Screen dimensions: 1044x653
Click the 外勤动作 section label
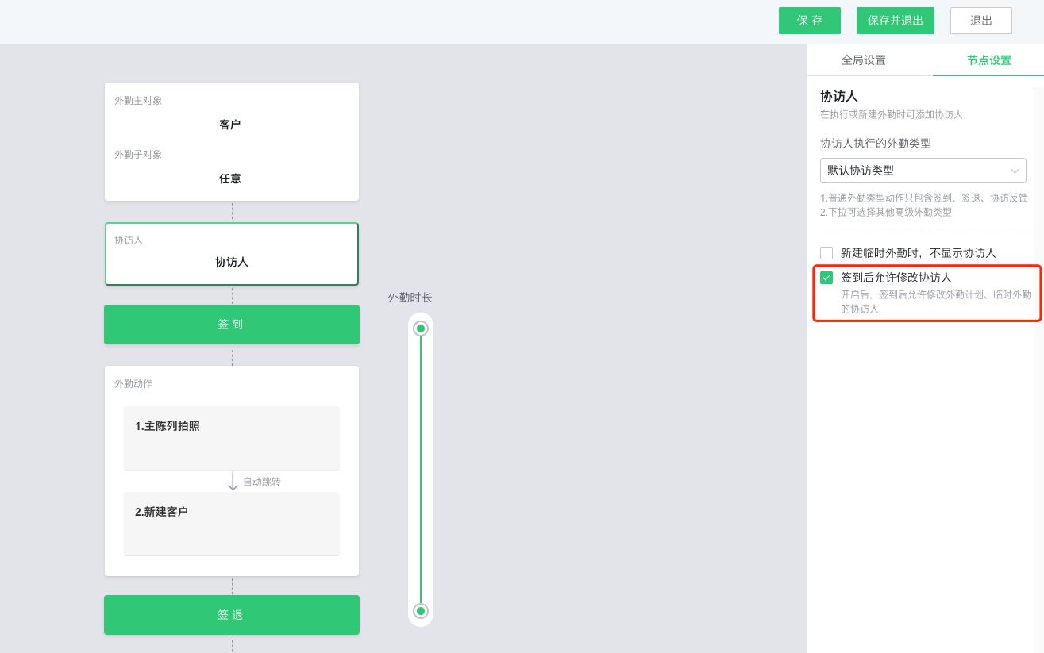(x=133, y=384)
